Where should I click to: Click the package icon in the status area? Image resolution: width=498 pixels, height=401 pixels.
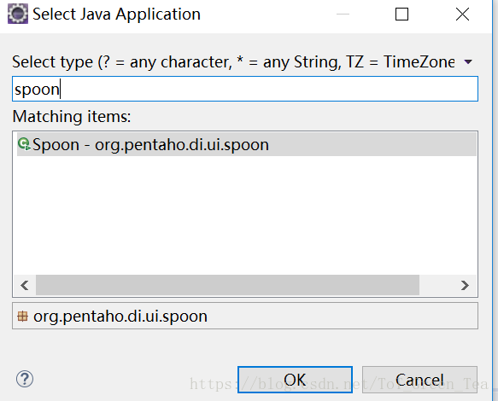22,317
